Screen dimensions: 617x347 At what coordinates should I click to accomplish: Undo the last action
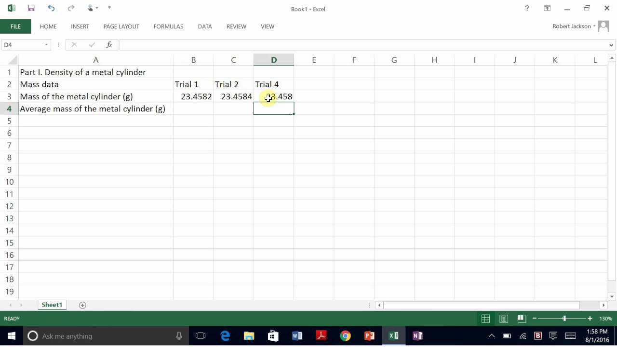click(51, 8)
